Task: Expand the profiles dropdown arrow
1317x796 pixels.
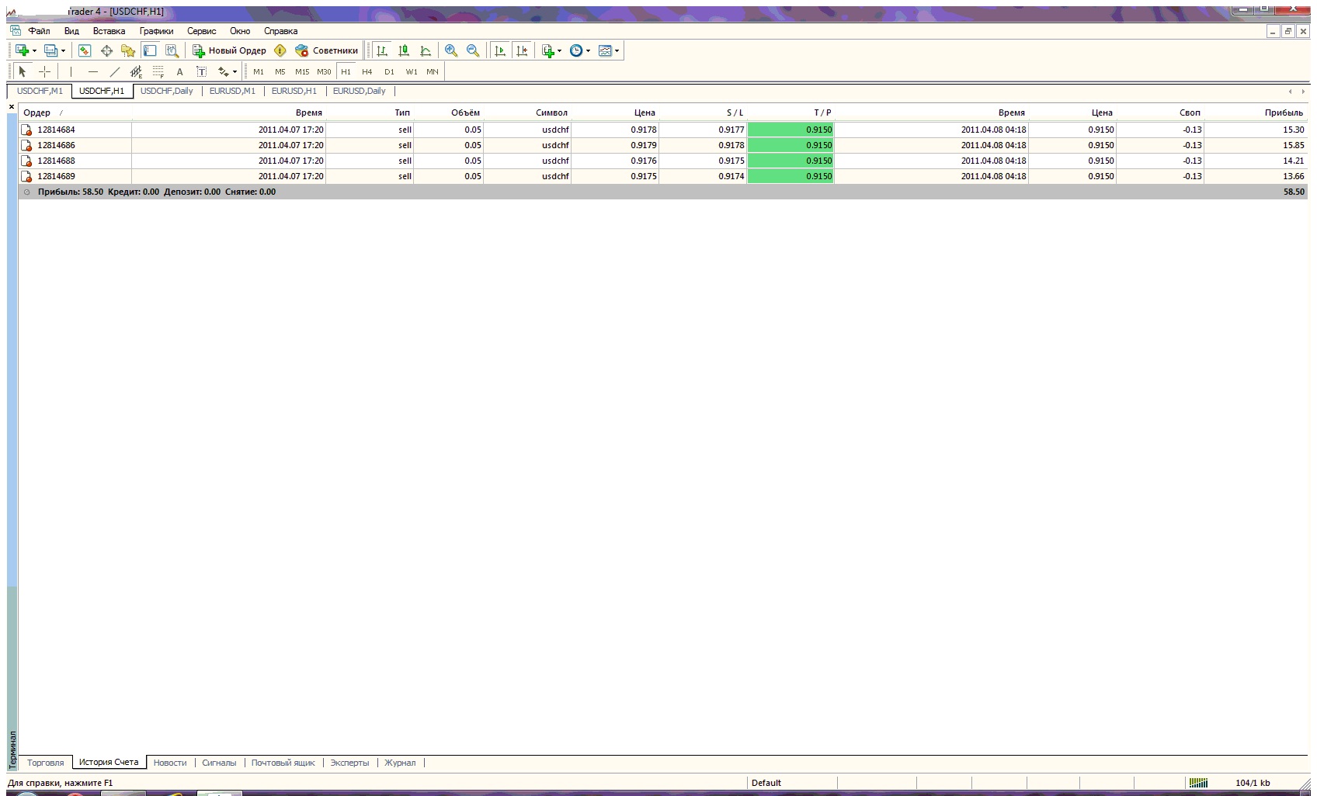Action: (x=63, y=51)
